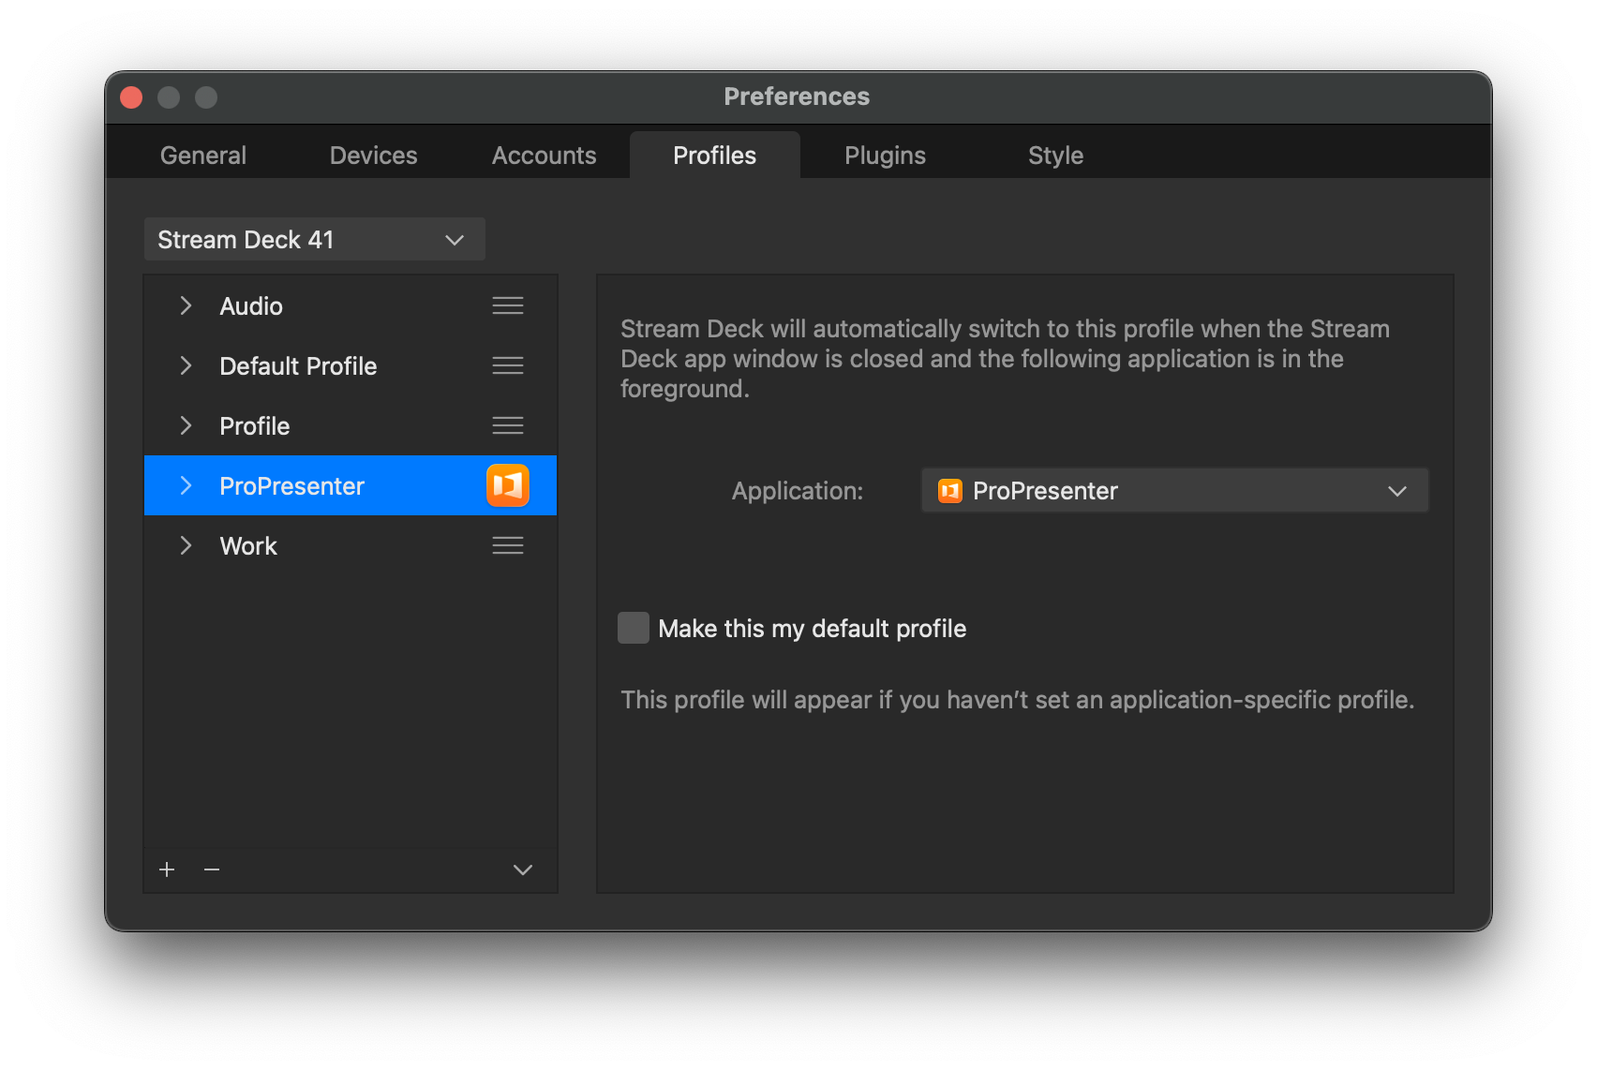Image resolution: width=1597 pixels, height=1070 pixels.
Task: Expand the Work profile chevron
Action: [186, 545]
